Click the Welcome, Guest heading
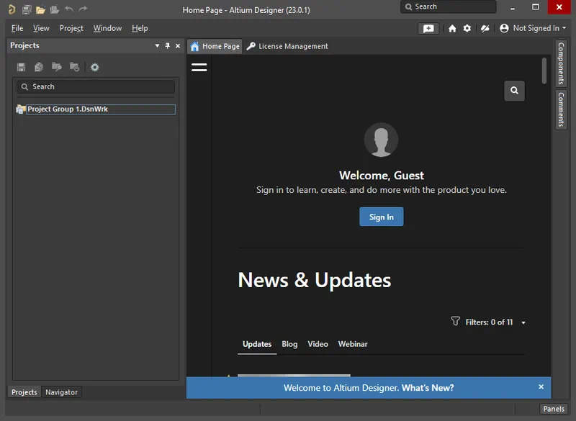The height and width of the screenshot is (421, 576). coord(382,176)
